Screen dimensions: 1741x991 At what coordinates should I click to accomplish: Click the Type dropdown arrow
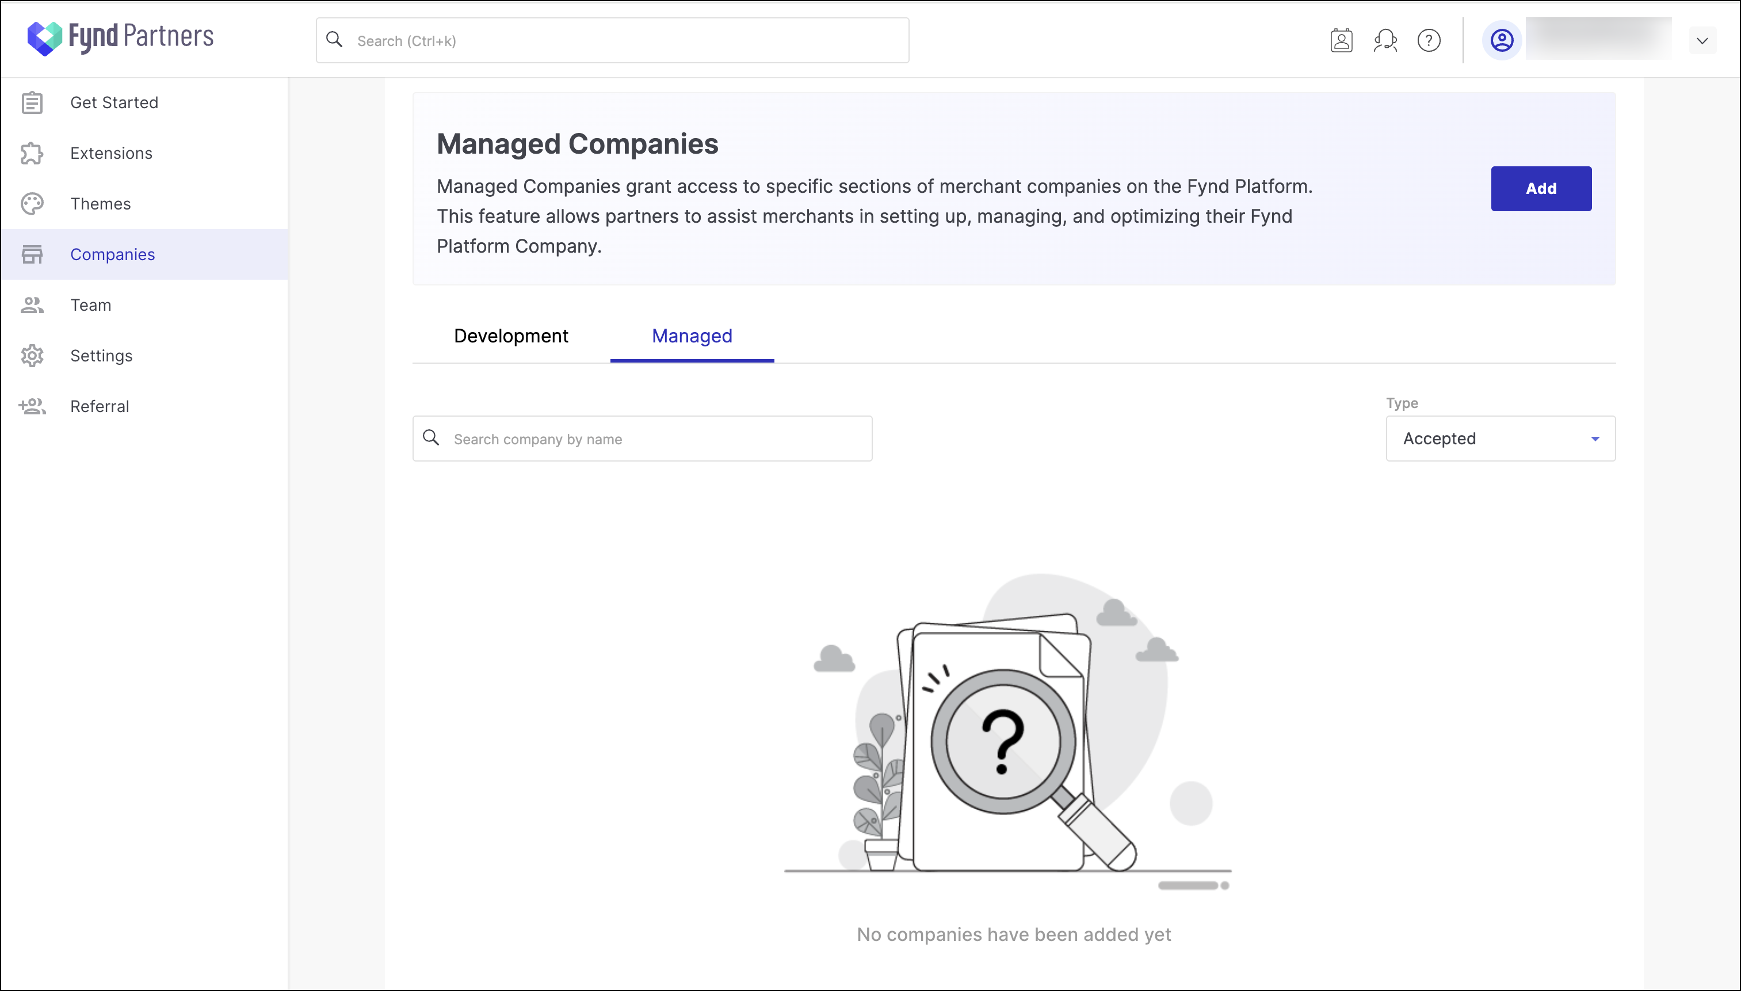tap(1595, 439)
